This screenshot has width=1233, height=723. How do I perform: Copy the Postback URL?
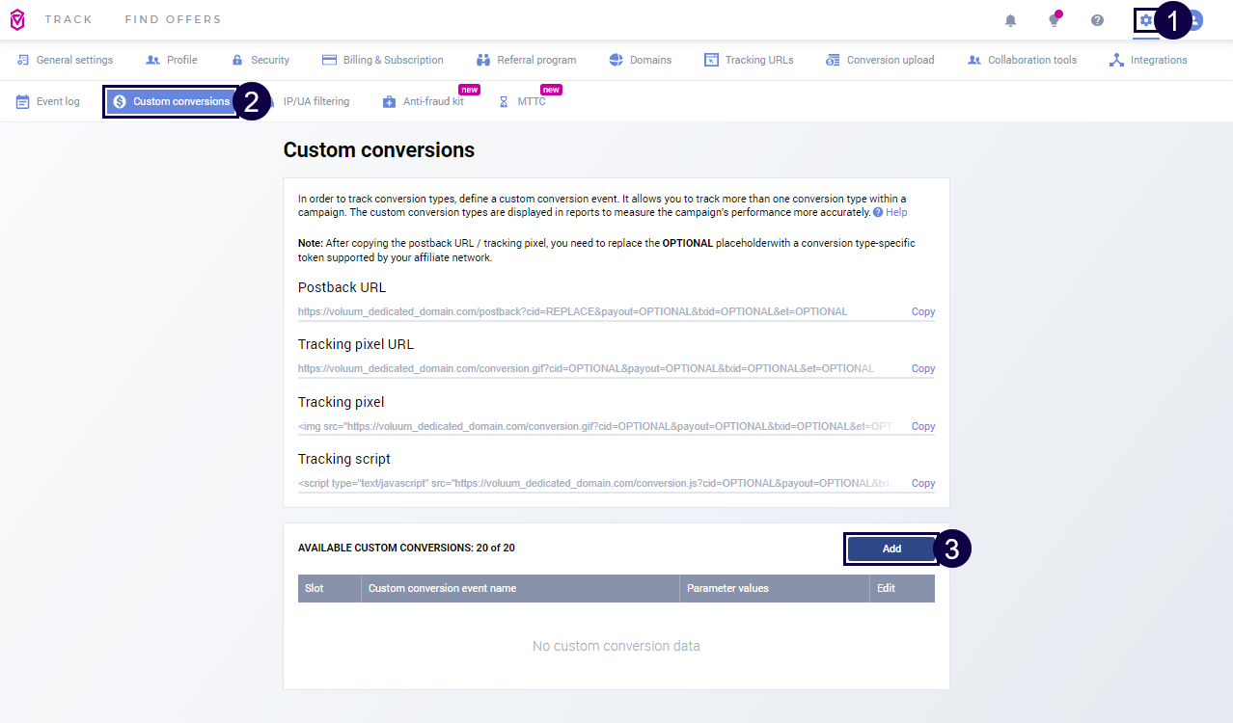coord(922,312)
